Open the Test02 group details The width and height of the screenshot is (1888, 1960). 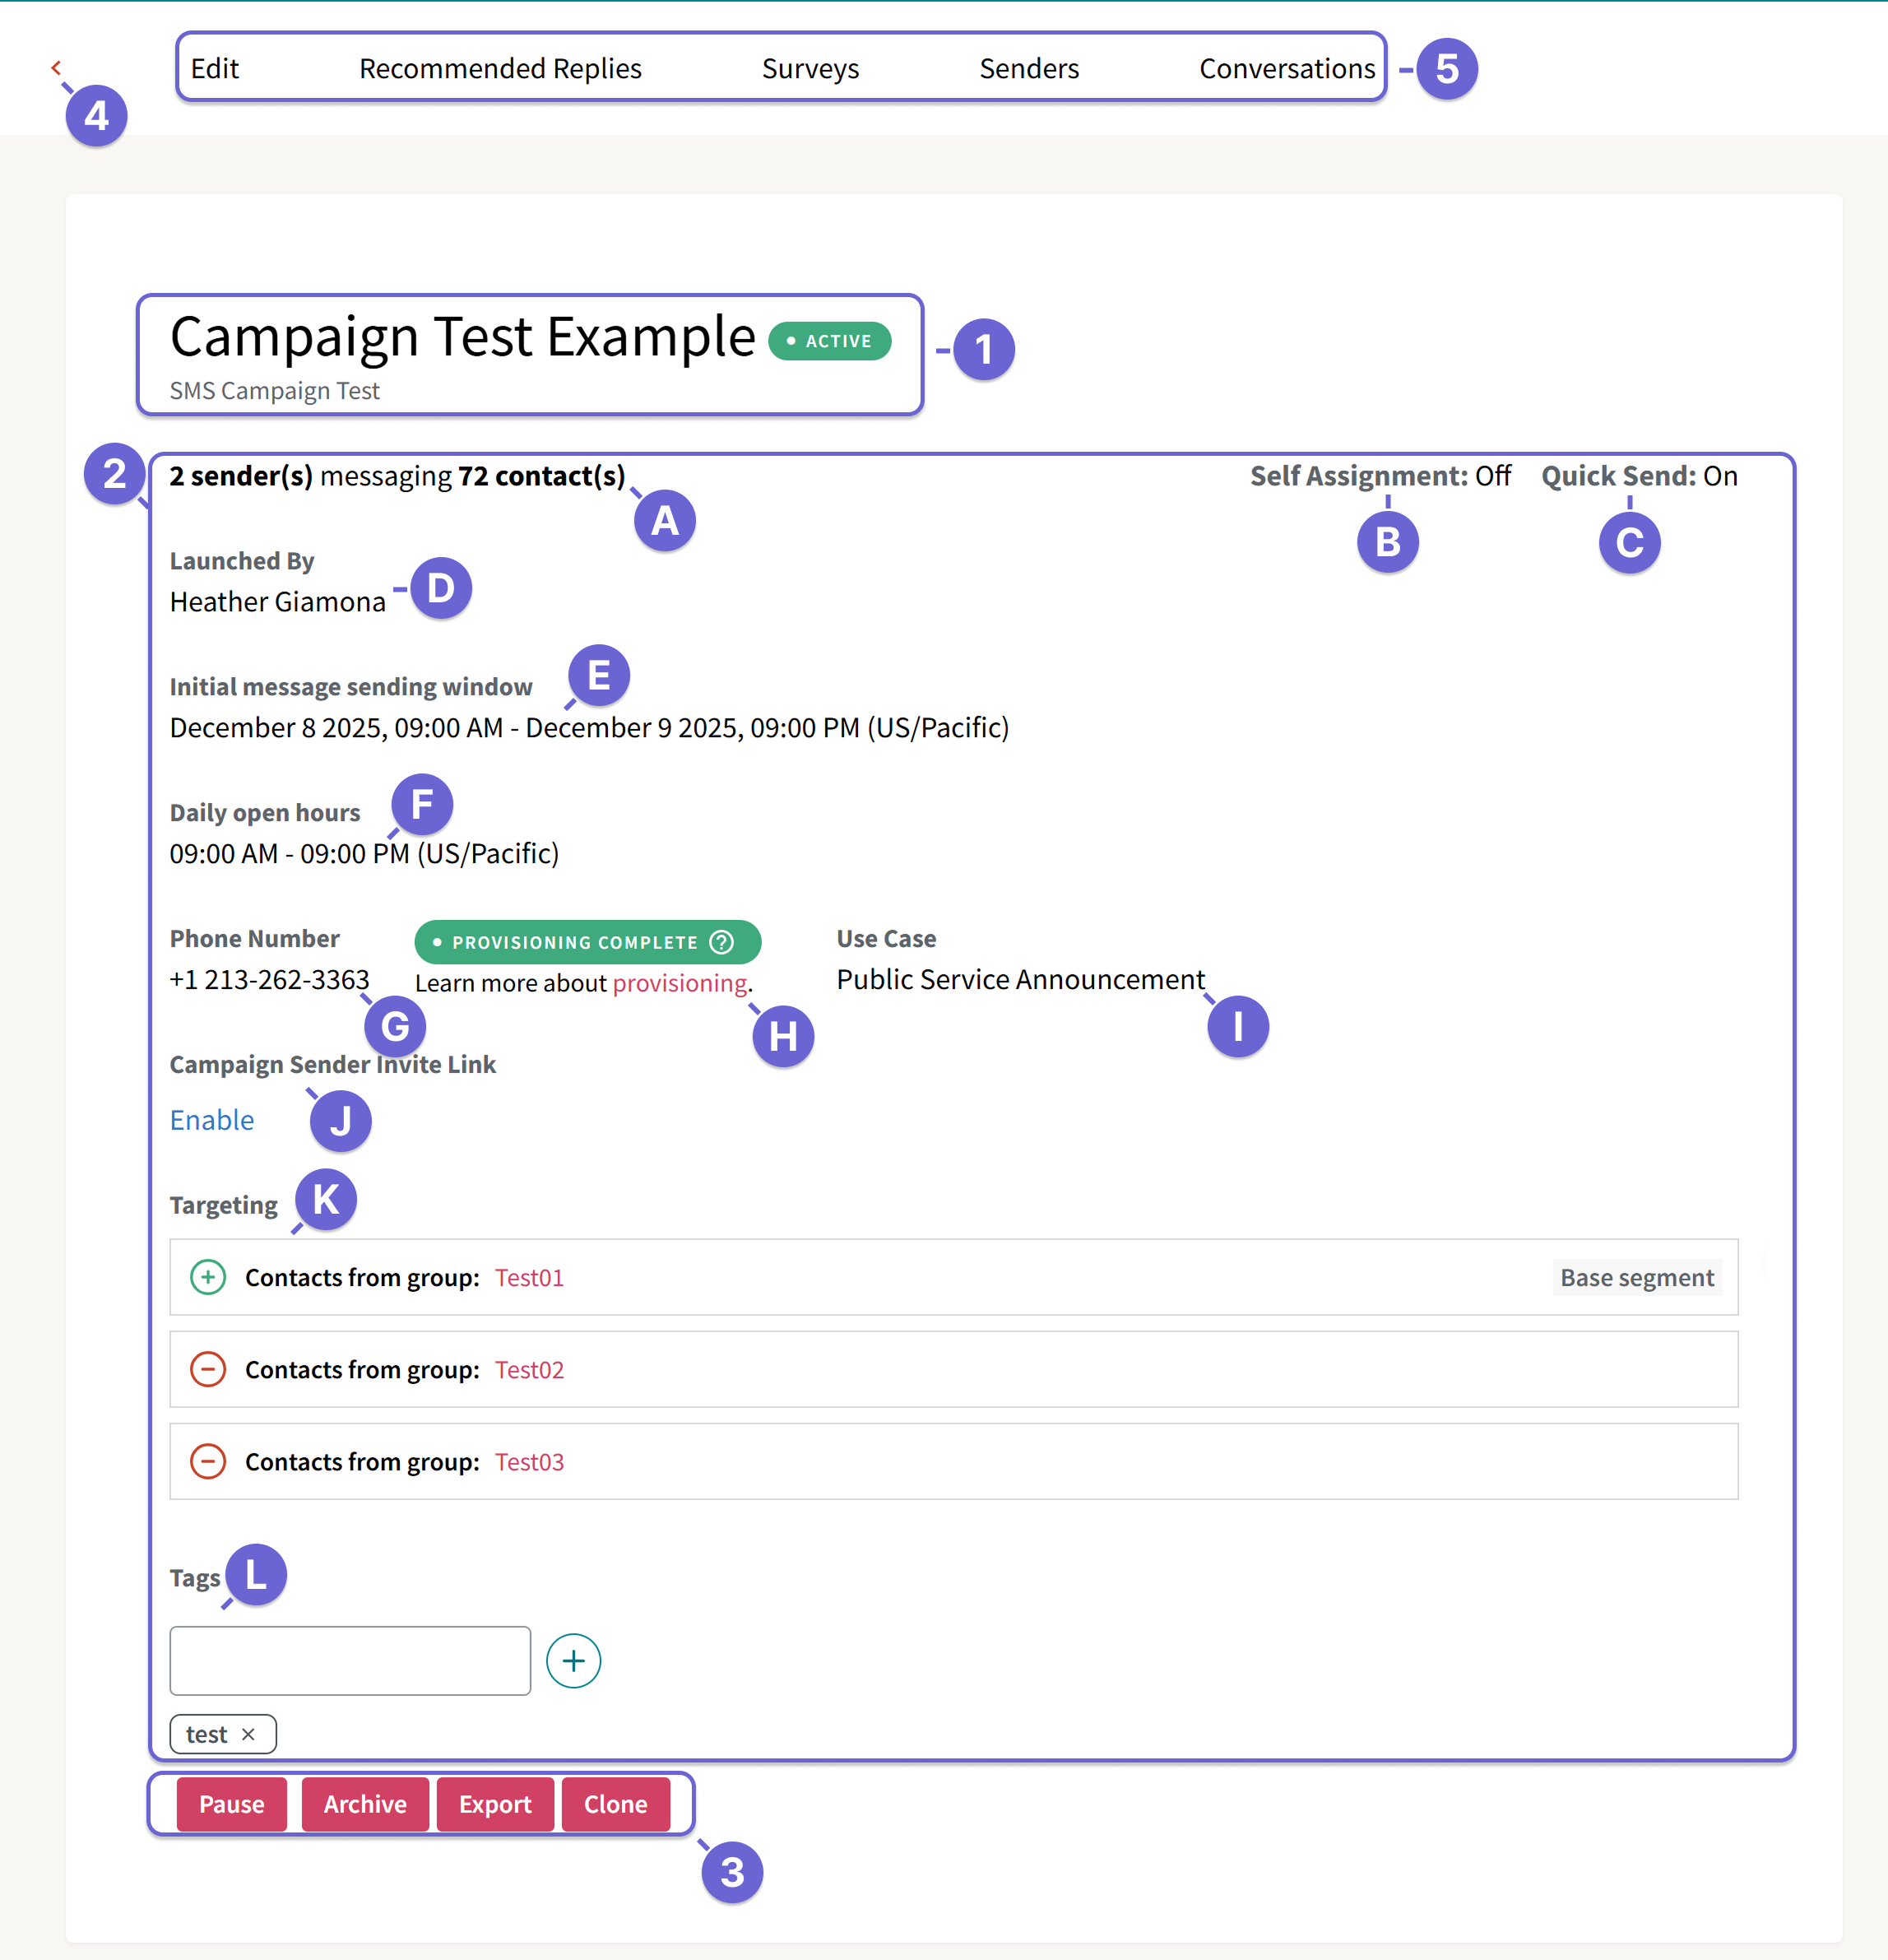(x=529, y=1369)
